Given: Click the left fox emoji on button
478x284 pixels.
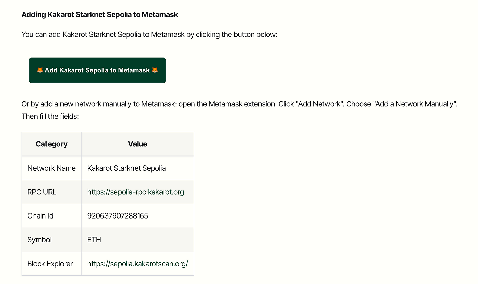Looking at the screenshot, I should click(x=40, y=70).
